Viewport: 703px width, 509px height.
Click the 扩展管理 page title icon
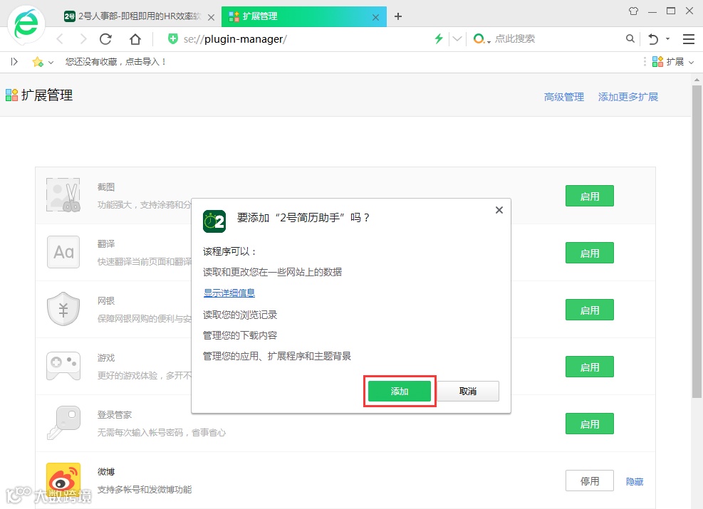click(11, 95)
